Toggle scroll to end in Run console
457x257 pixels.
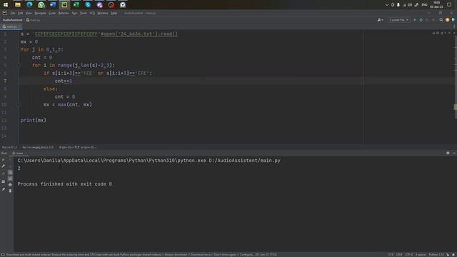click(10, 178)
